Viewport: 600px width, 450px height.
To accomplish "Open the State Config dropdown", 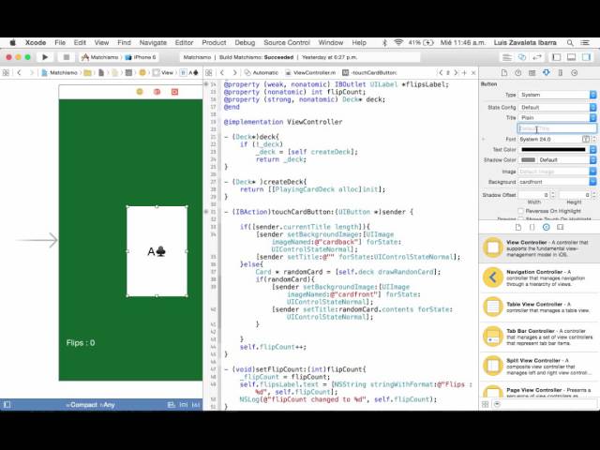I will point(557,107).
